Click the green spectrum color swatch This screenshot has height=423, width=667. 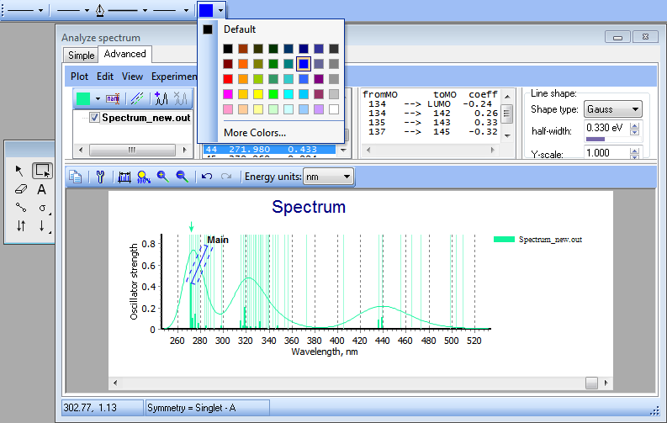pyautogui.click(x=83, y=98)
